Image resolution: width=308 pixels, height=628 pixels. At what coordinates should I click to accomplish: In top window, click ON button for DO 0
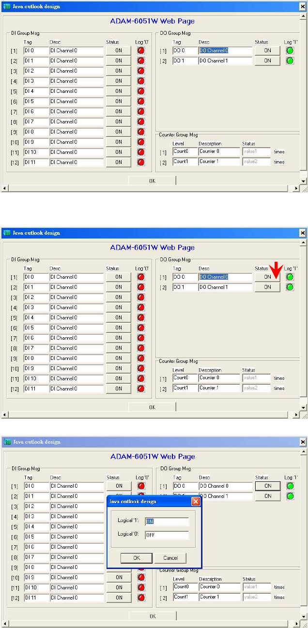point(267,50)
